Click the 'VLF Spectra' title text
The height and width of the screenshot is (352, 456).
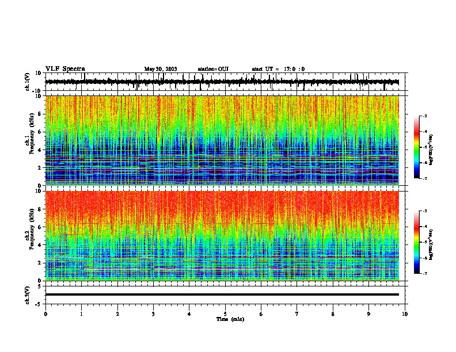coord(65,69)
